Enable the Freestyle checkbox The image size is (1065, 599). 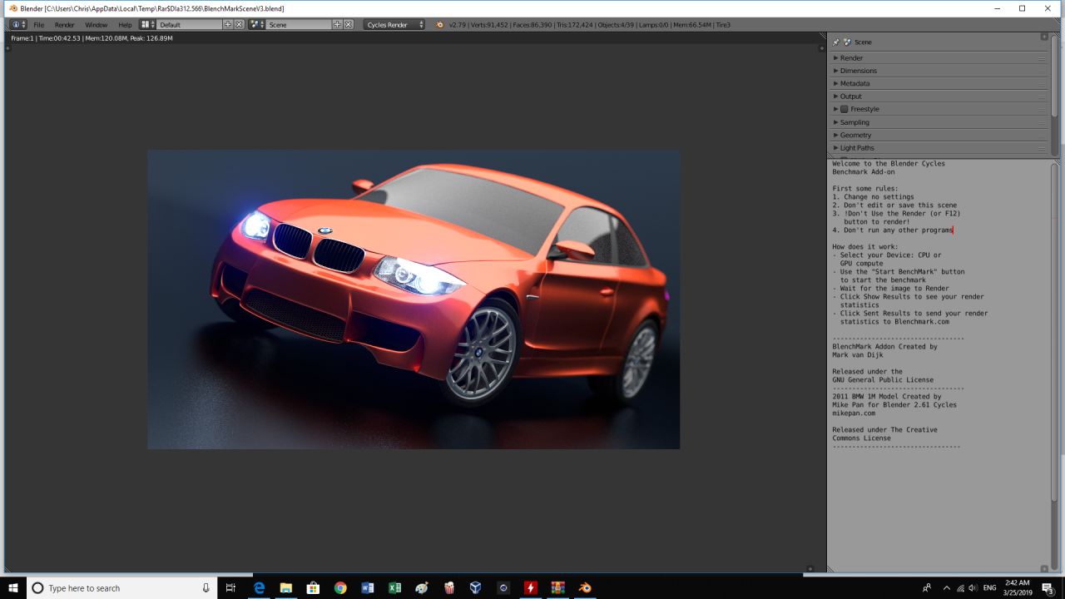pos(845,109)
